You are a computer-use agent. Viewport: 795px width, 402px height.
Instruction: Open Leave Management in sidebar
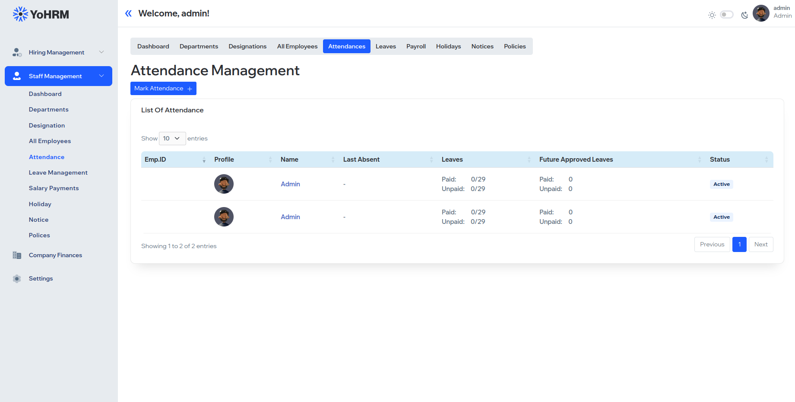pyautogui.click(x=58, y=172)
